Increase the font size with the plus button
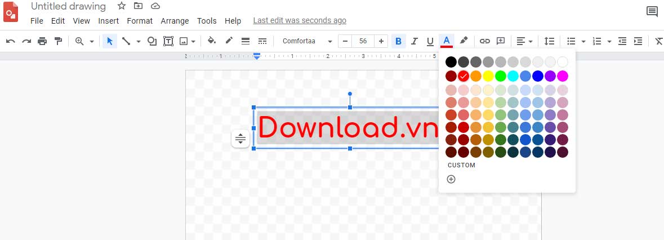 [381, 41]
